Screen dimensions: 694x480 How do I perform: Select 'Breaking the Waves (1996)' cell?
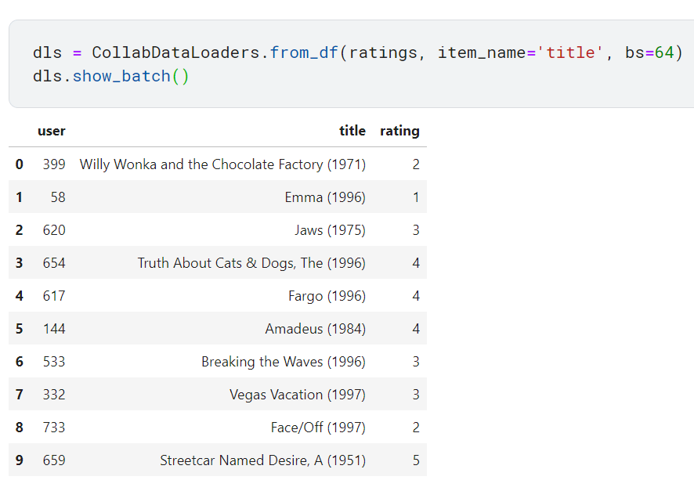[284, 362]
